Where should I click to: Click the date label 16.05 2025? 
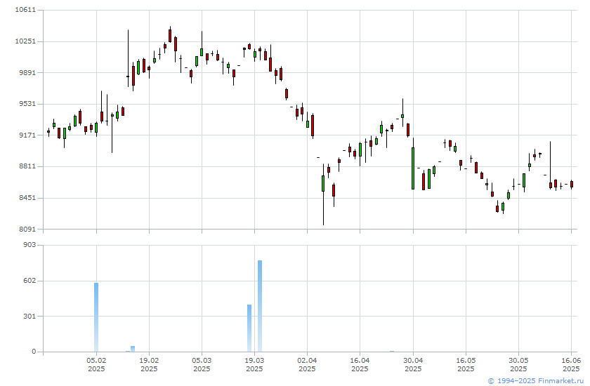466,364
